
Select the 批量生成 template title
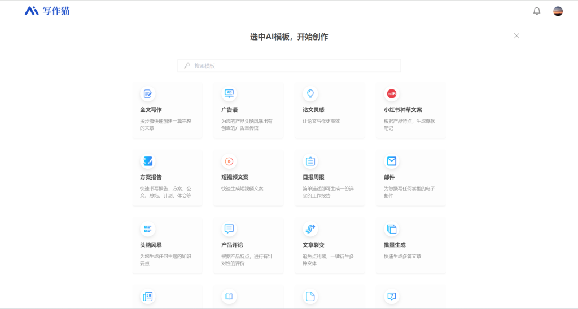[395, 245]
